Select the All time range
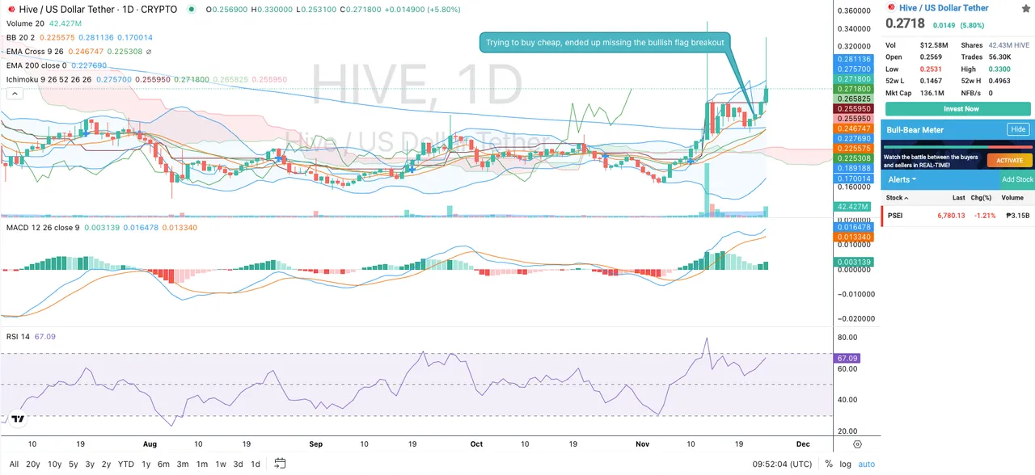Image resolution: width=1035 pixels, height=475 pixels. click(14, 464)
